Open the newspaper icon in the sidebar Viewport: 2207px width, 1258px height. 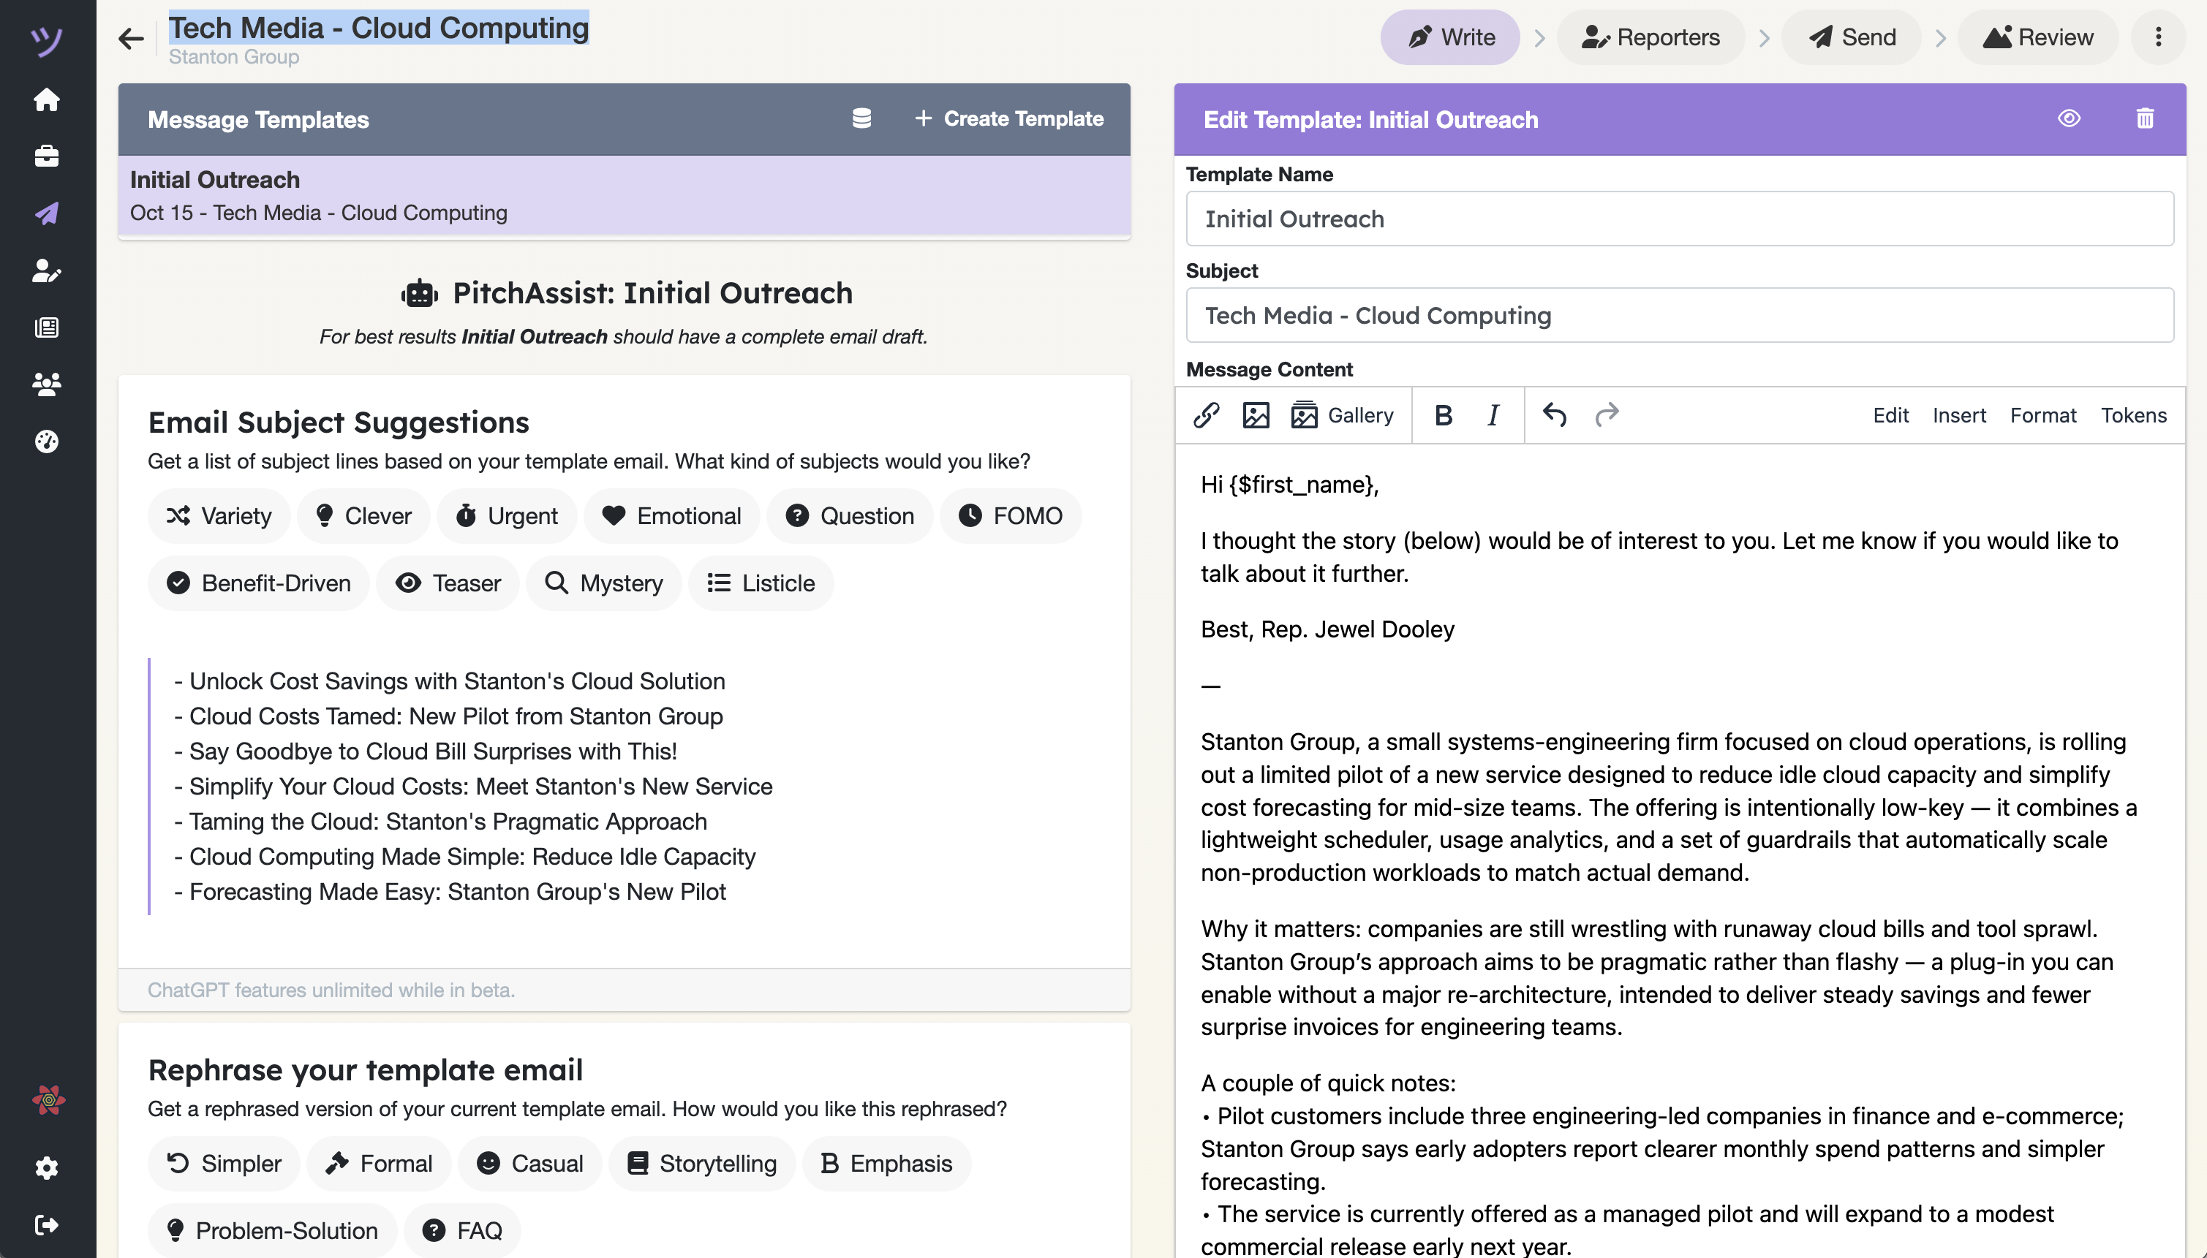point(47,327)
